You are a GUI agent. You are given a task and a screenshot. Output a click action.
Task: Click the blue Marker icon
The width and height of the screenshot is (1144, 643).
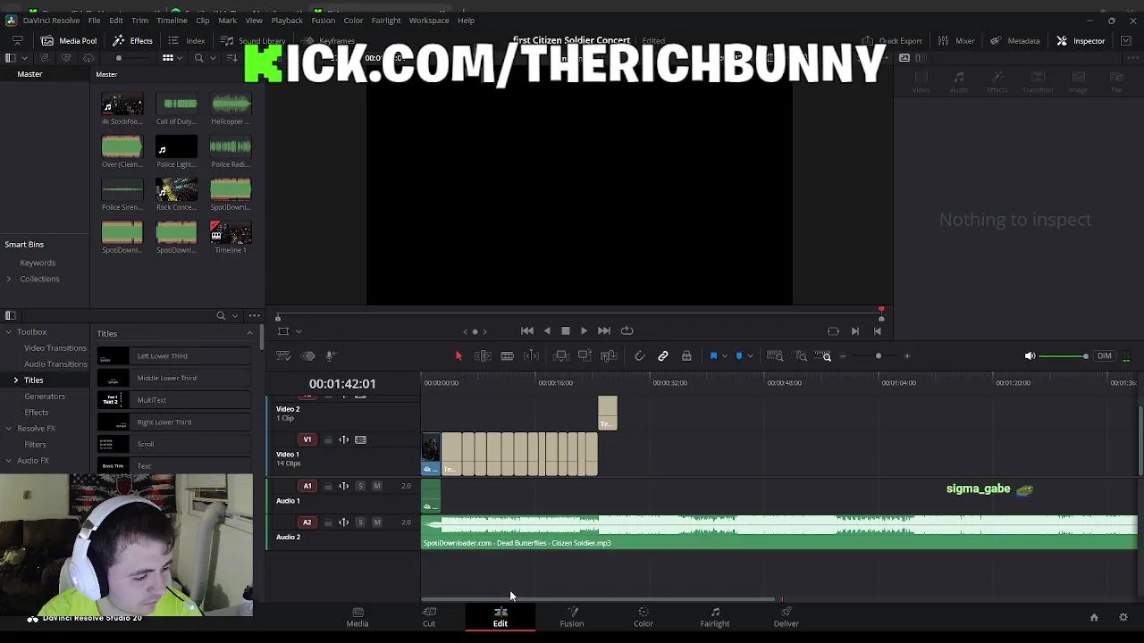pos(738,356)
